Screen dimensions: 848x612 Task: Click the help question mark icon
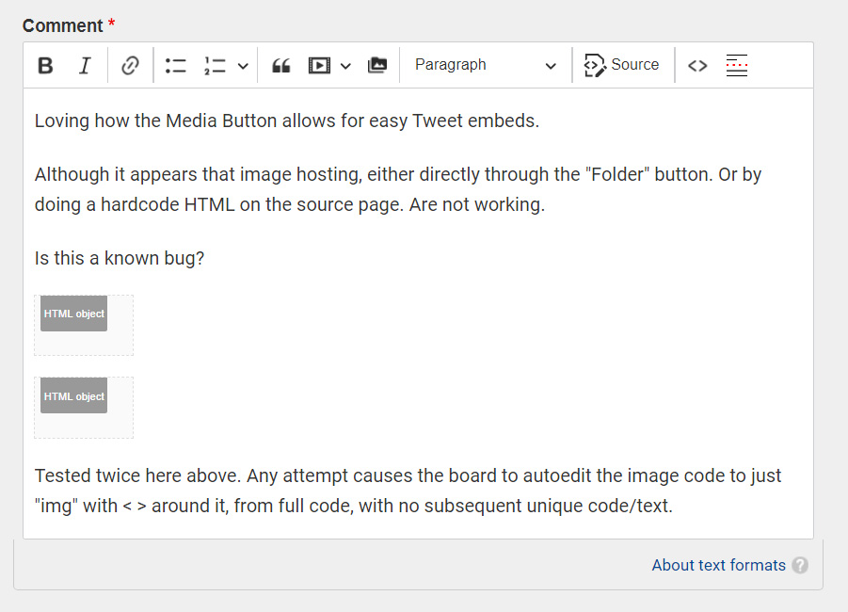point(800,566)
